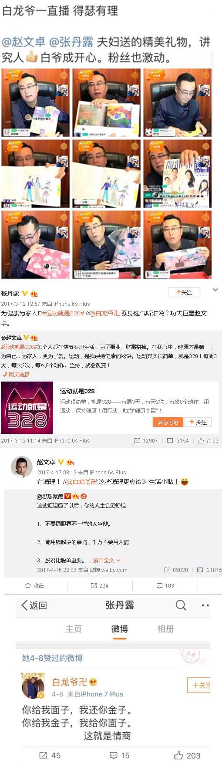This screenshot has height=764, width=222.
Task: Click the 收藏 star favorite icon
Action: 28,585
